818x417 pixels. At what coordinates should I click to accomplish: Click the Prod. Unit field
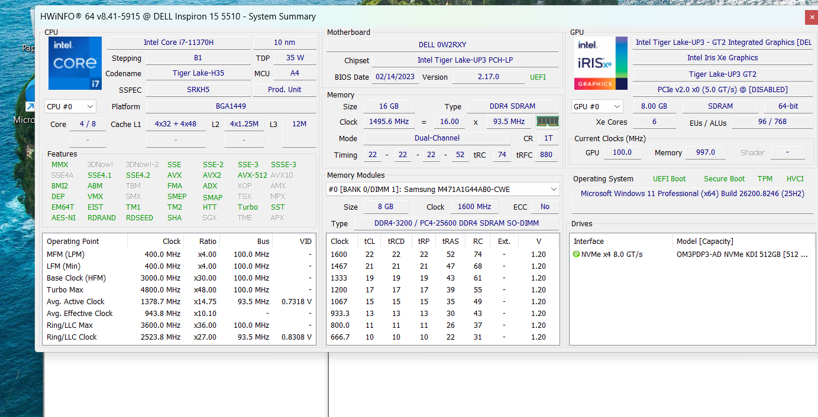(284, 90)
